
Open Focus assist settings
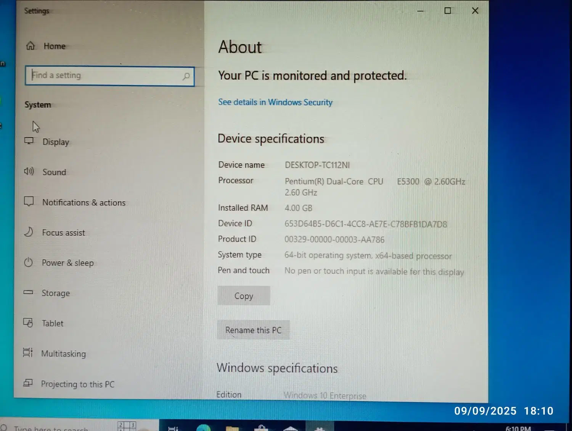pyautogui.click(x=63, y=233)
